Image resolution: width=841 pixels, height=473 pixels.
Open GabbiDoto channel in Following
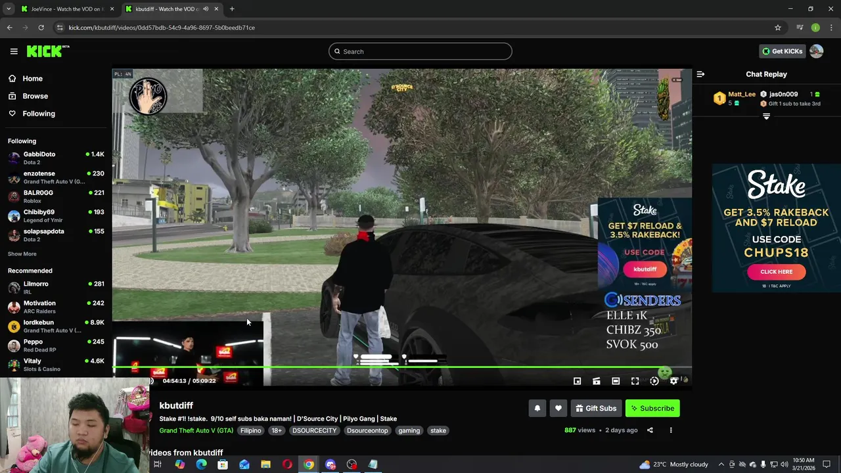click(56, 158)
